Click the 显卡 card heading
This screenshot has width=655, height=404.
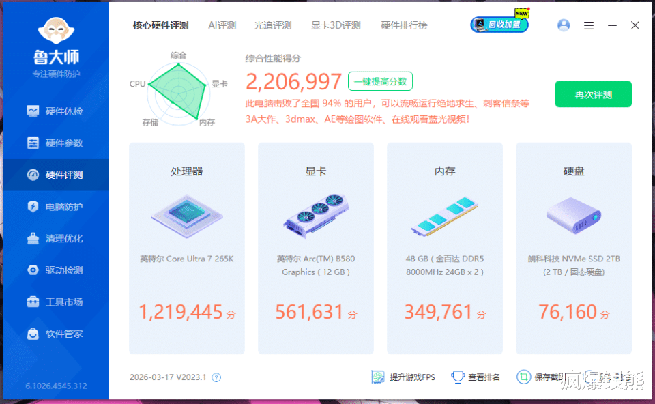point(316,171)
